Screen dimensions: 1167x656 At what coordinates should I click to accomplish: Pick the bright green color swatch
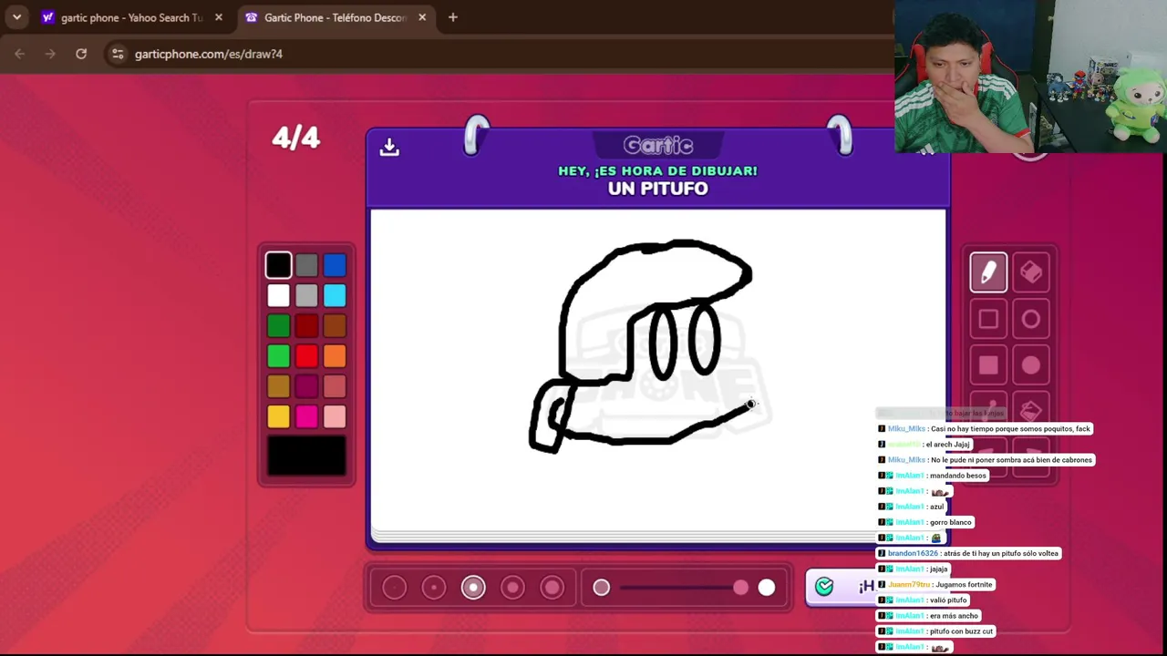click(x=279, y=356)
